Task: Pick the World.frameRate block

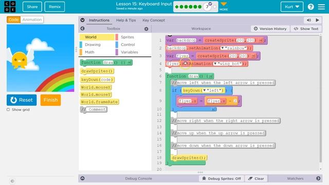Action: [99, 102]
